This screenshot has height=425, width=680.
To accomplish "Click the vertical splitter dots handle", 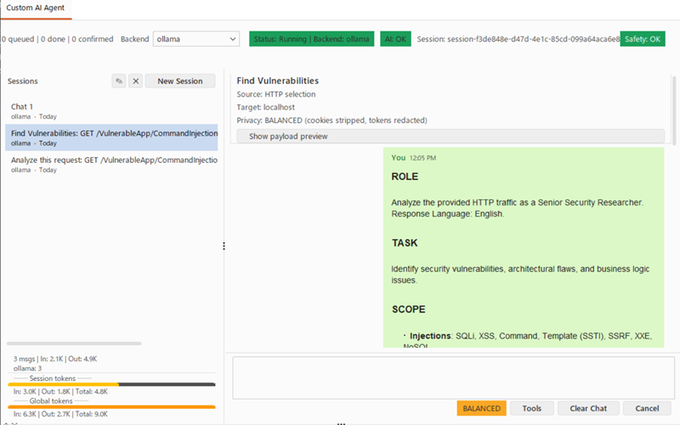I will pyautogui.click(x=224, y=246).
